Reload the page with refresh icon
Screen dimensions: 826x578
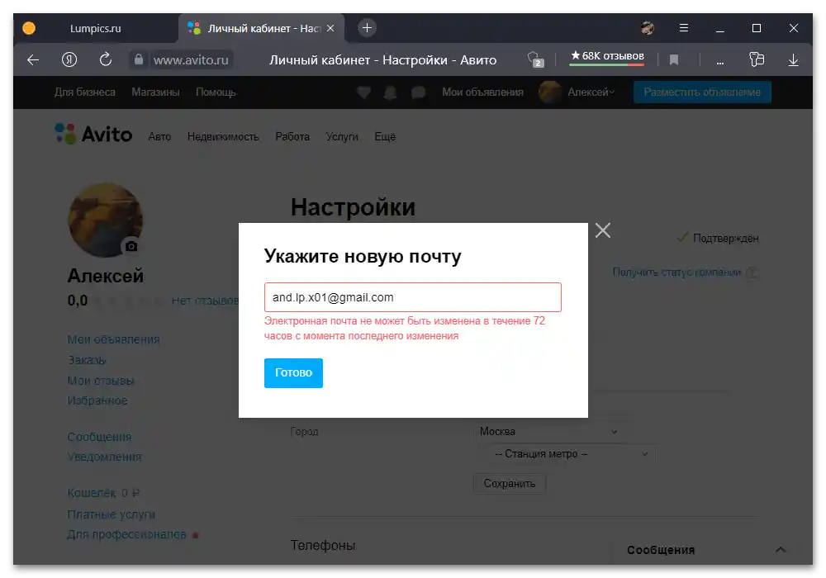pyautogui.click(x=106, y=59)
